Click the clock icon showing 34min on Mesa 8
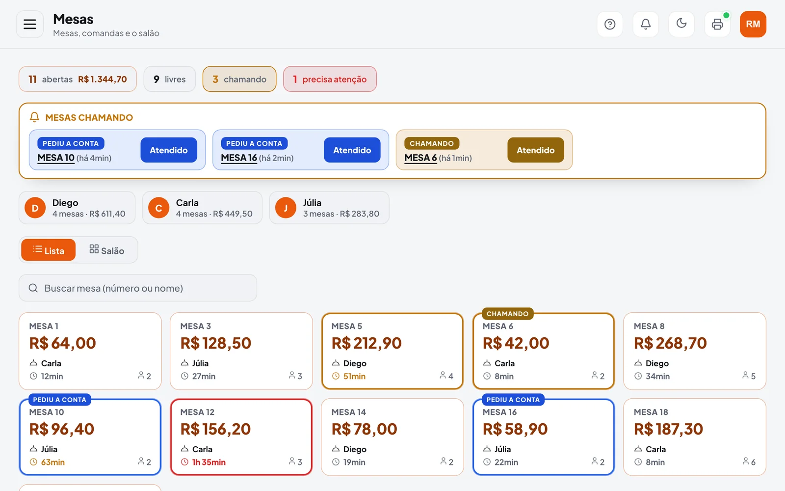This screenshot has width=785, height=491. coord(638,376)
